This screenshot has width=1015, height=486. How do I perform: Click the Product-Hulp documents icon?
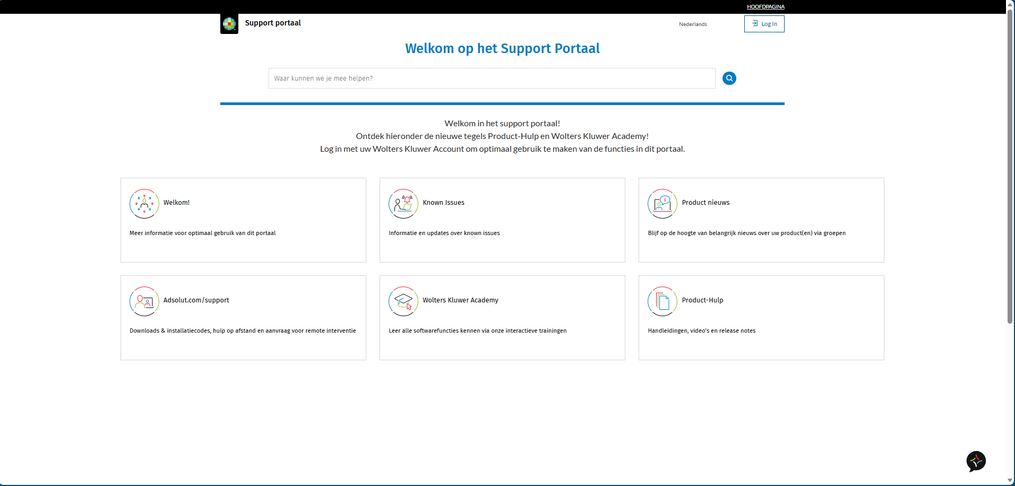pyautogui.click(x=663, y=301)
